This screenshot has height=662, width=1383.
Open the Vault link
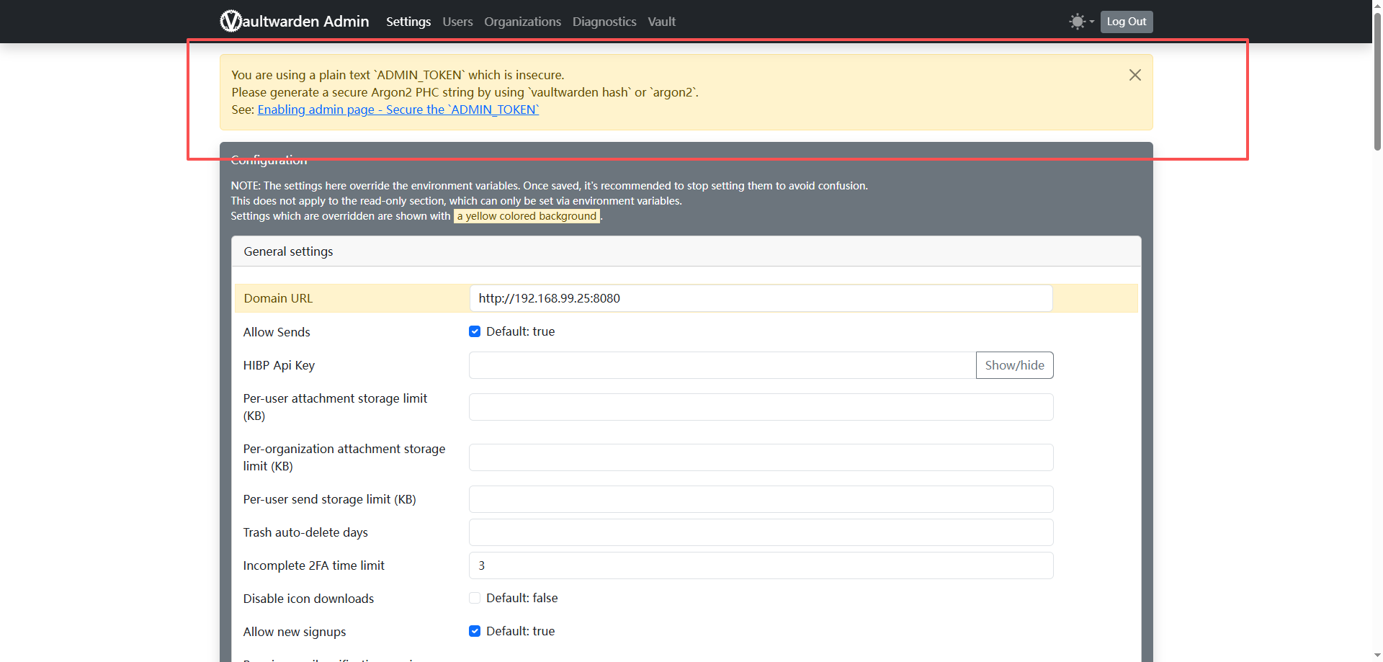[661, 22]
